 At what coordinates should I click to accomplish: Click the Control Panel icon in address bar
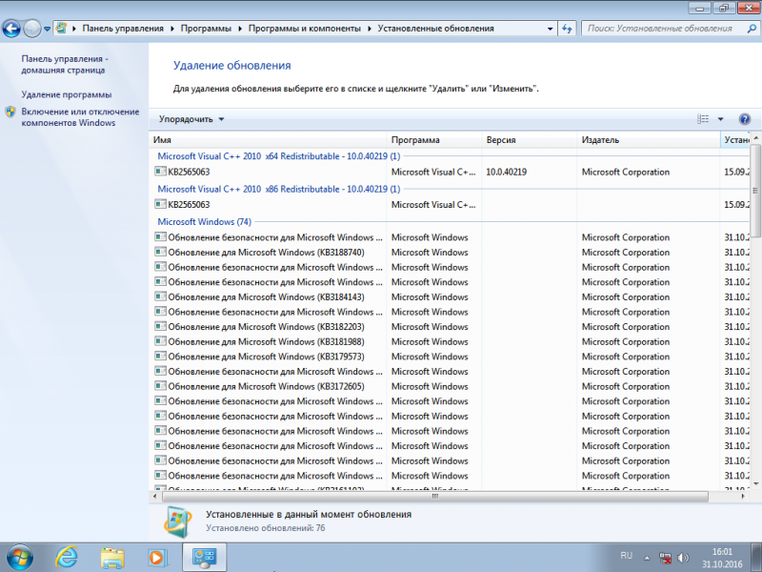point(61,29)
